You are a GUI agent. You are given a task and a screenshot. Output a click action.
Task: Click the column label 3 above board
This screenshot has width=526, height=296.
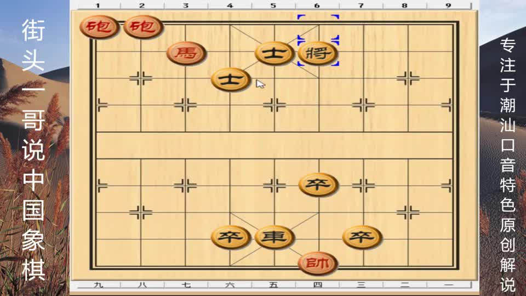tap(186, 5)
